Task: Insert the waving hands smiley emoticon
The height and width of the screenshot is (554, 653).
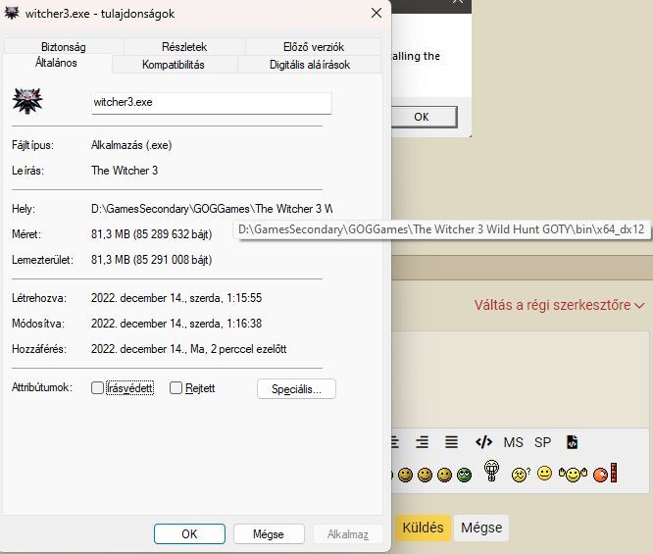Action: (573, 475)
